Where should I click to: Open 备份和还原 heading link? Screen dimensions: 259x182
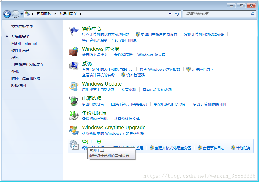94,113
